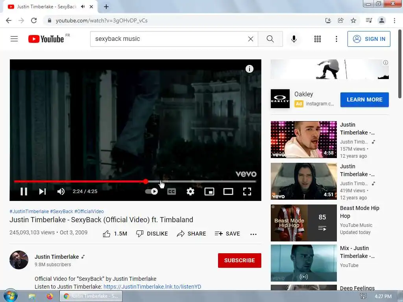Open the #JustinTimberlake hashtag

pos(29,211)
